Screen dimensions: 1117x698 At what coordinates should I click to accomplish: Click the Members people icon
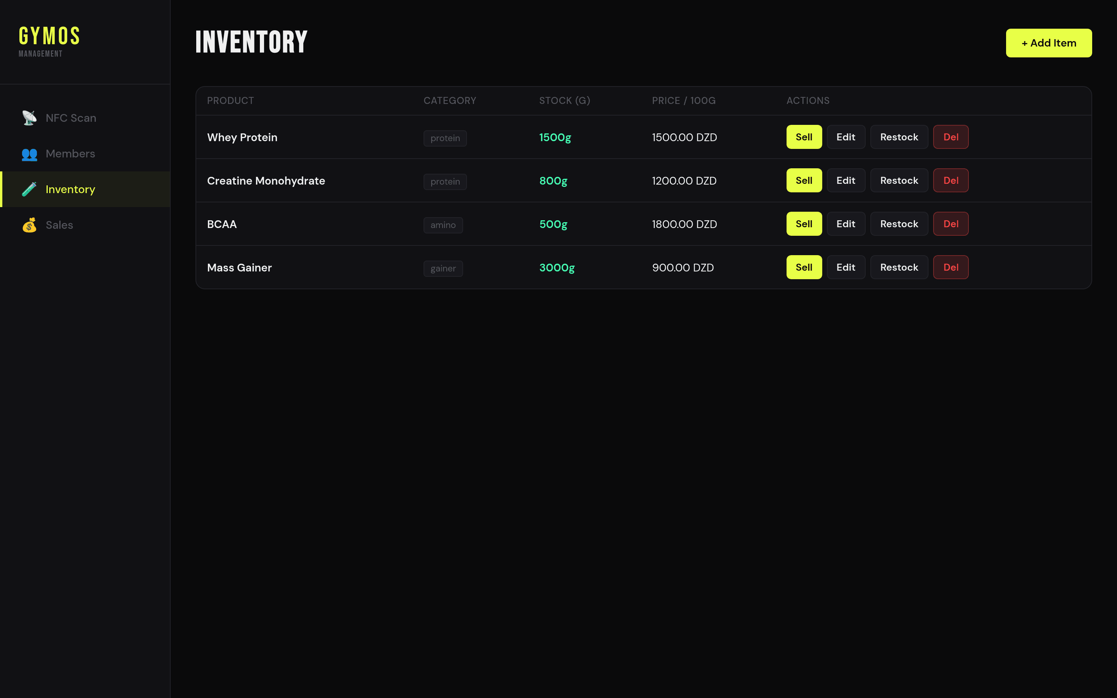pyautogui.click(x=29, y=154)
